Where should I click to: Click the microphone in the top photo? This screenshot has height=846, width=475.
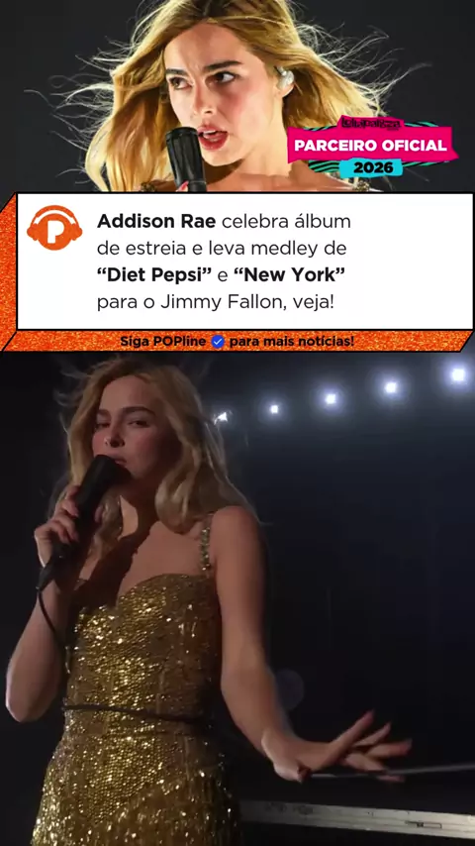186,159
